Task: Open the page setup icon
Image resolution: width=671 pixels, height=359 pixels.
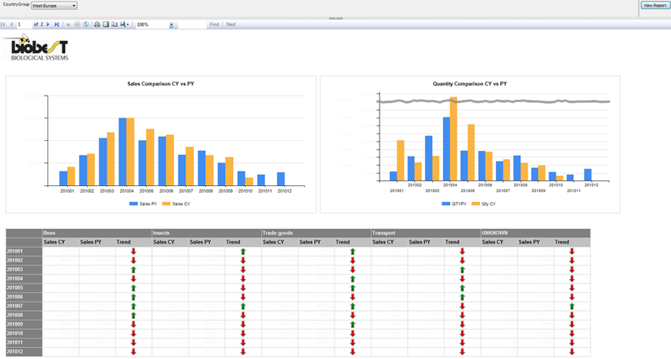Action: pyautogui.click(x=114, y=24)
